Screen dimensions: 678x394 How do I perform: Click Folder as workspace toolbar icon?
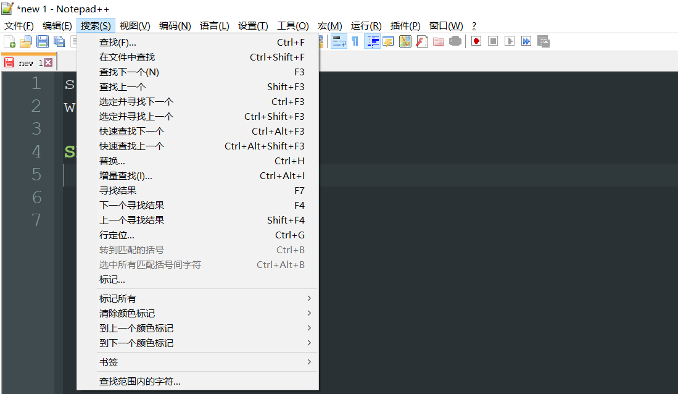(x=439, y=41)
